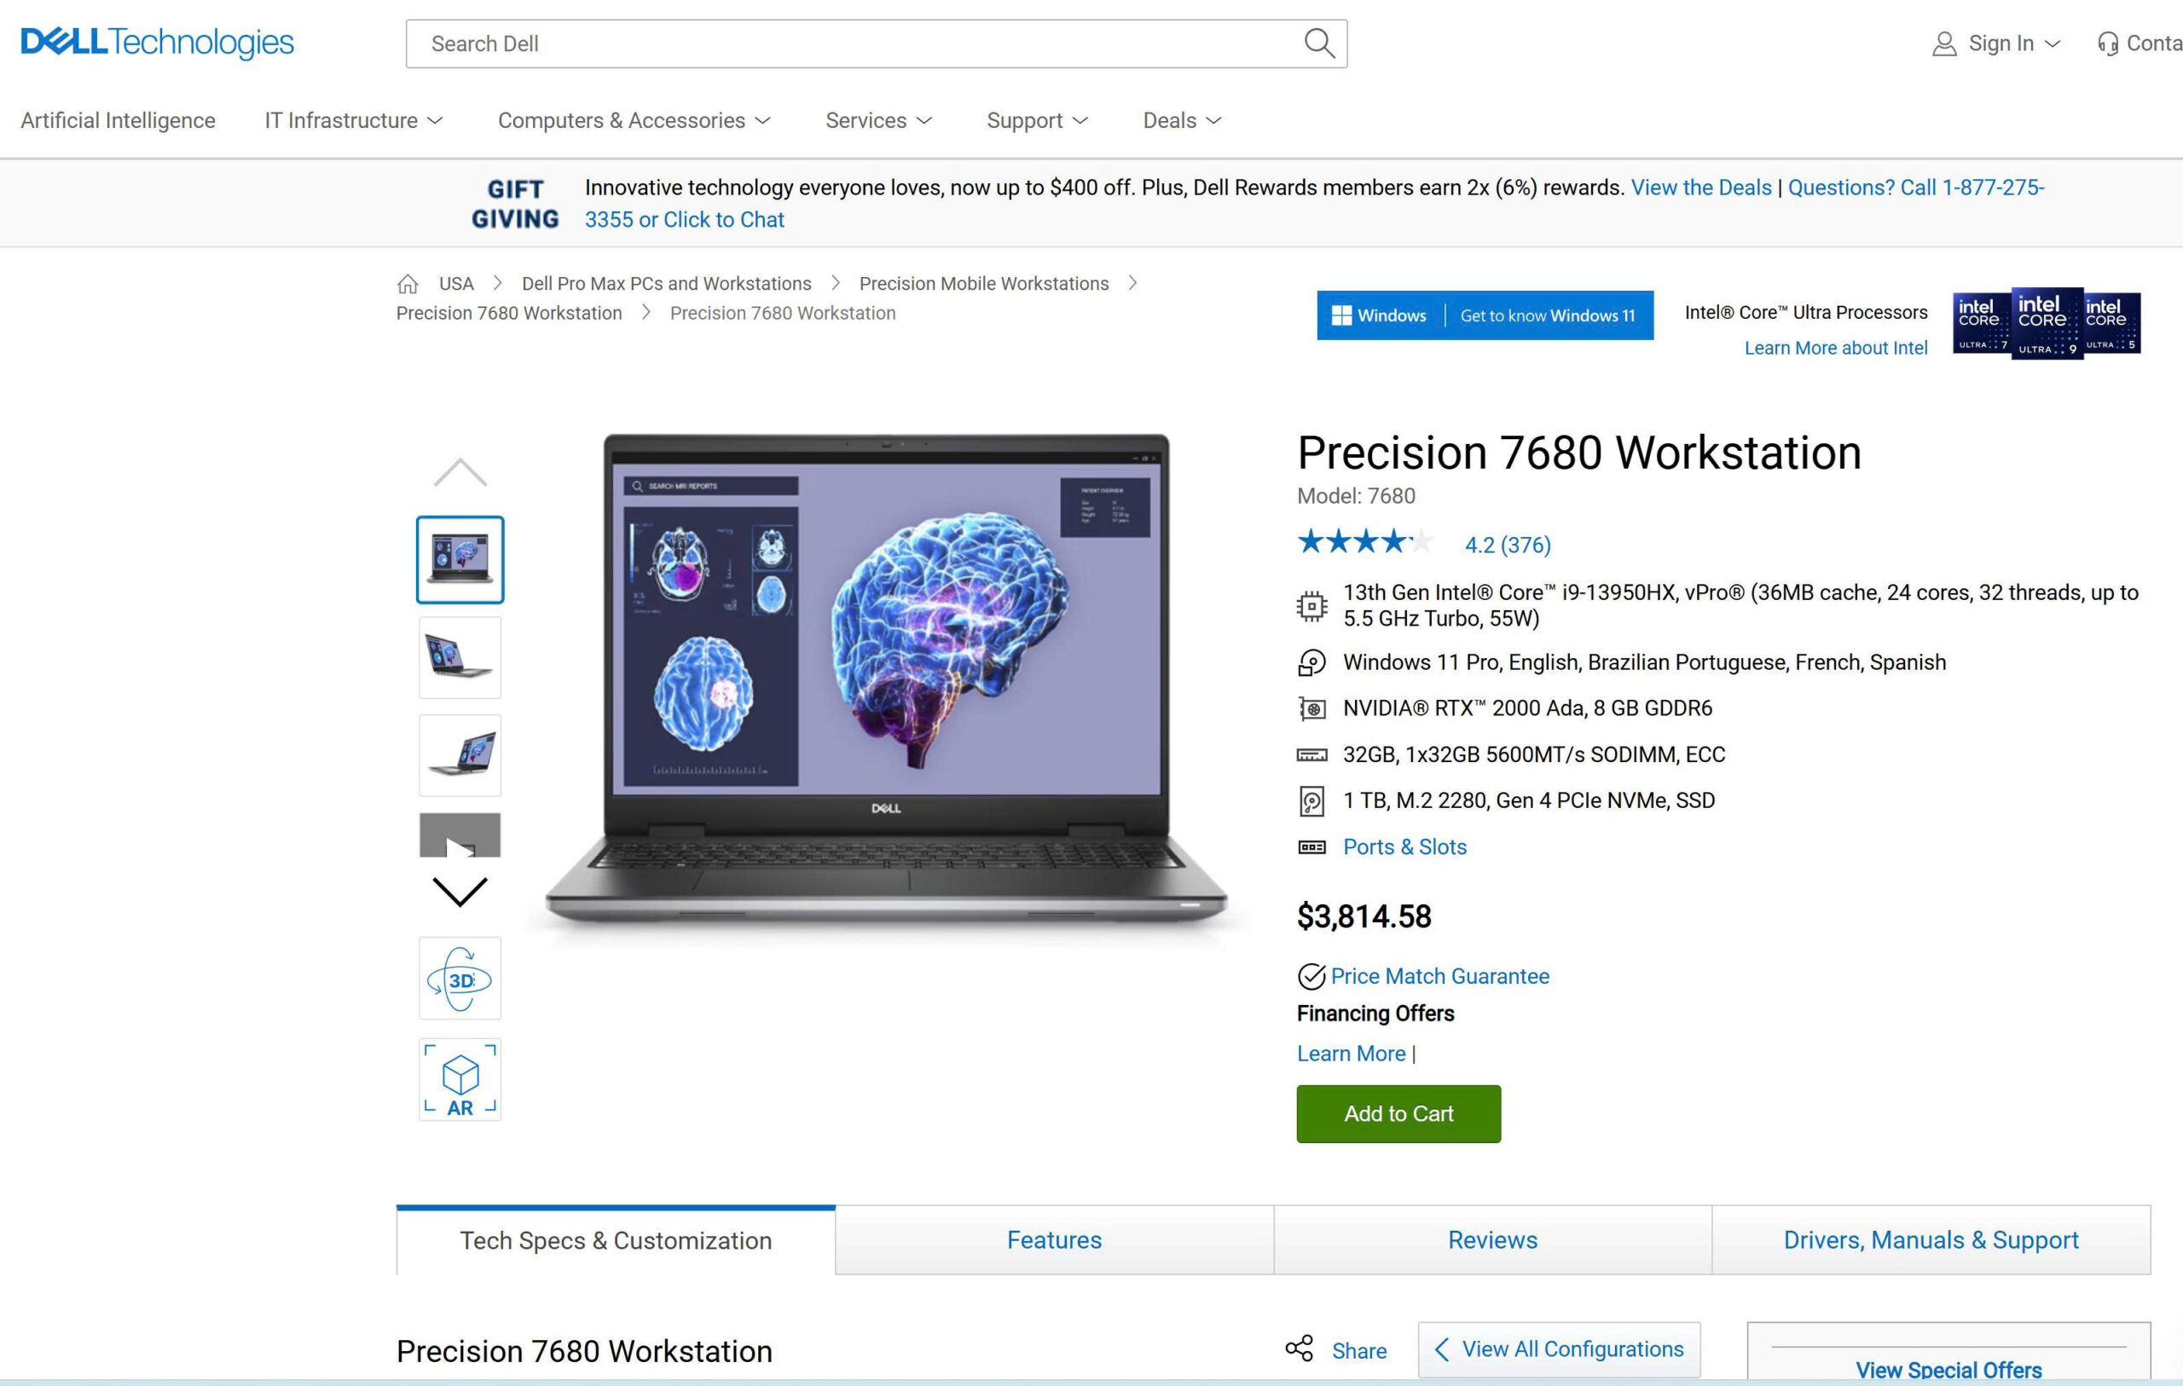
Task: Expand the Deals menu
Action: click(x=1182, y=120)
